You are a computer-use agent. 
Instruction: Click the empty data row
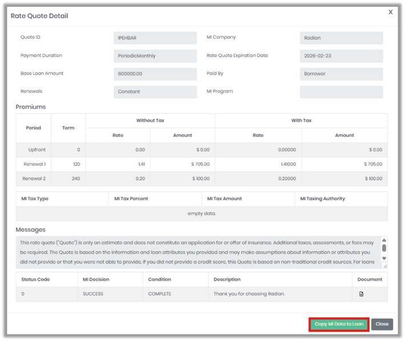click(202, 213)
